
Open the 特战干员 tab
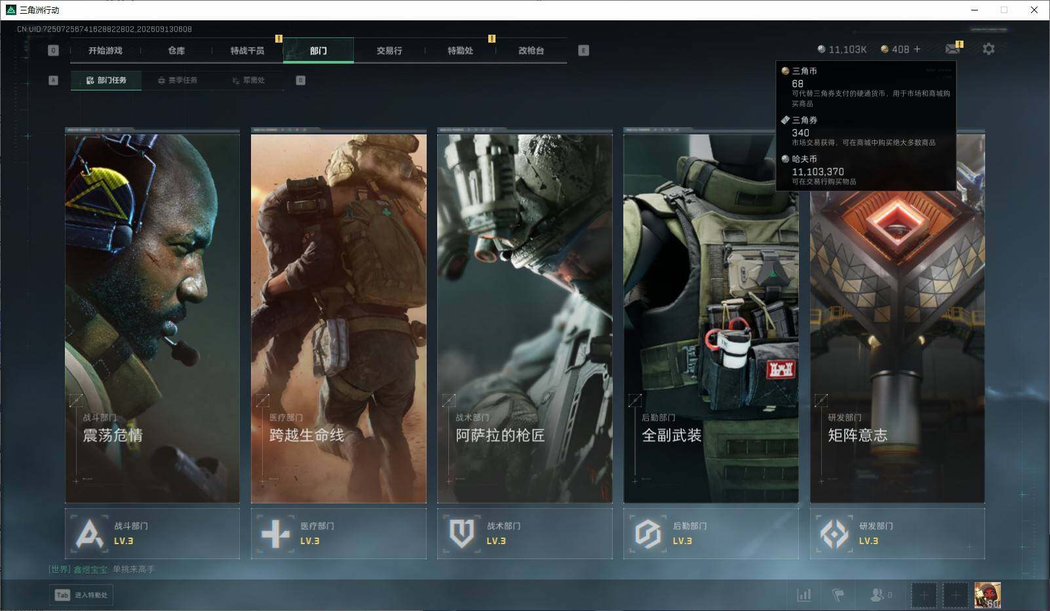(247, 50)
